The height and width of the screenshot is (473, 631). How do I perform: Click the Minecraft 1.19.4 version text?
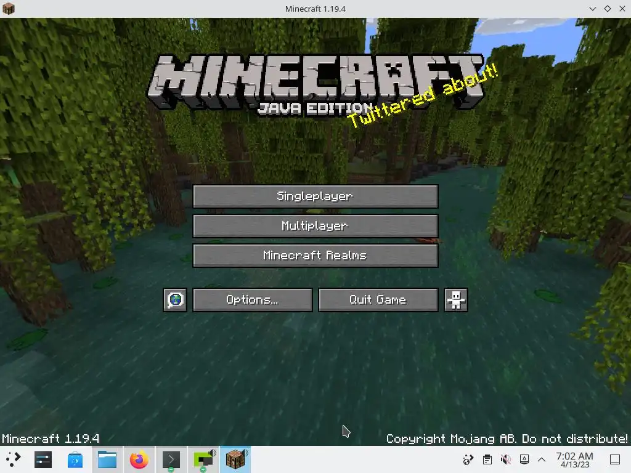(x=51, y=439)
